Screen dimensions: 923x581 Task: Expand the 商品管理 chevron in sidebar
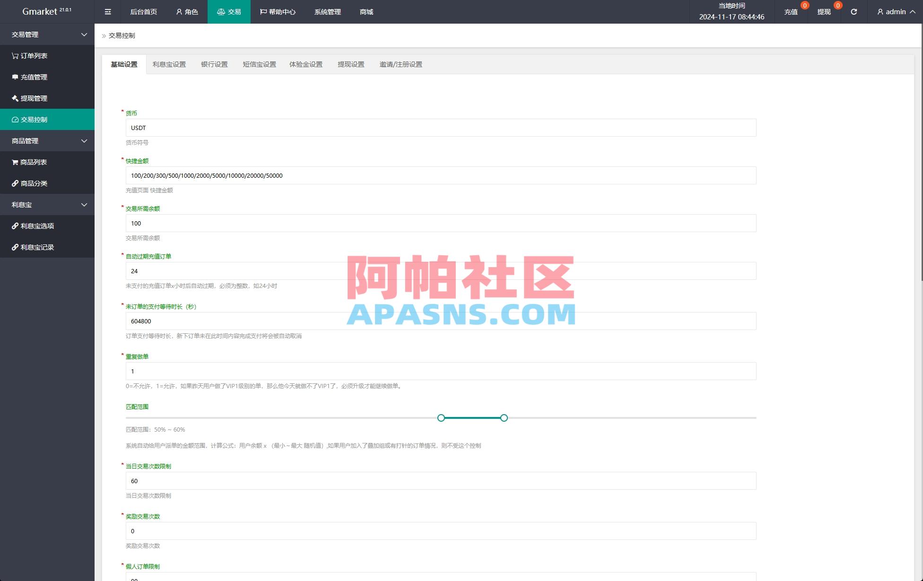[x=84, y=141]
